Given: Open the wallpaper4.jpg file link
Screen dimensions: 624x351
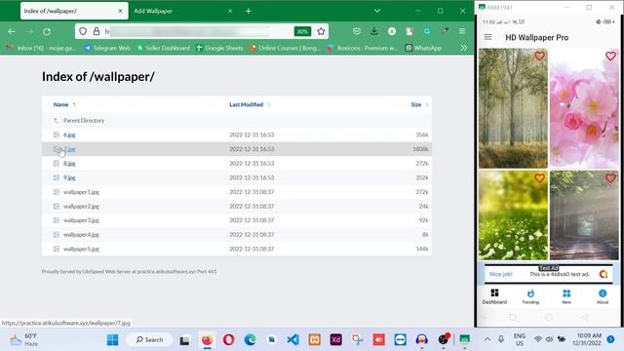Looking at the screenshot, I should pyautogui.click(x=81, y=234).
